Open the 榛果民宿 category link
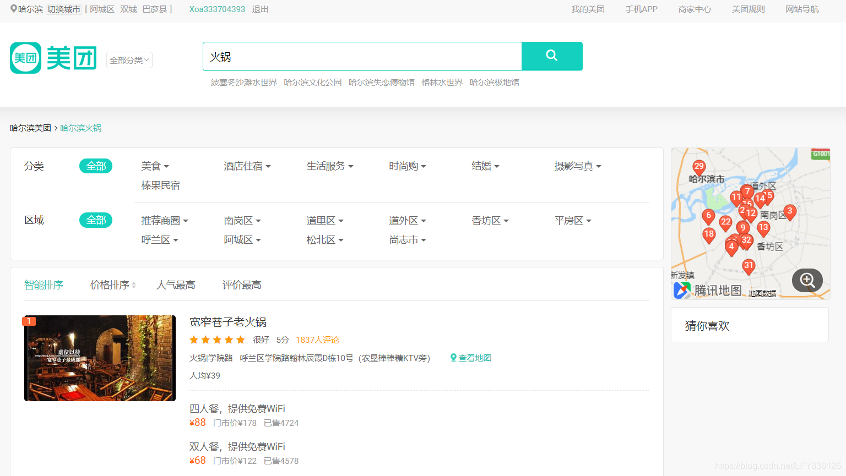846x476 pixels. click(160, 185)
